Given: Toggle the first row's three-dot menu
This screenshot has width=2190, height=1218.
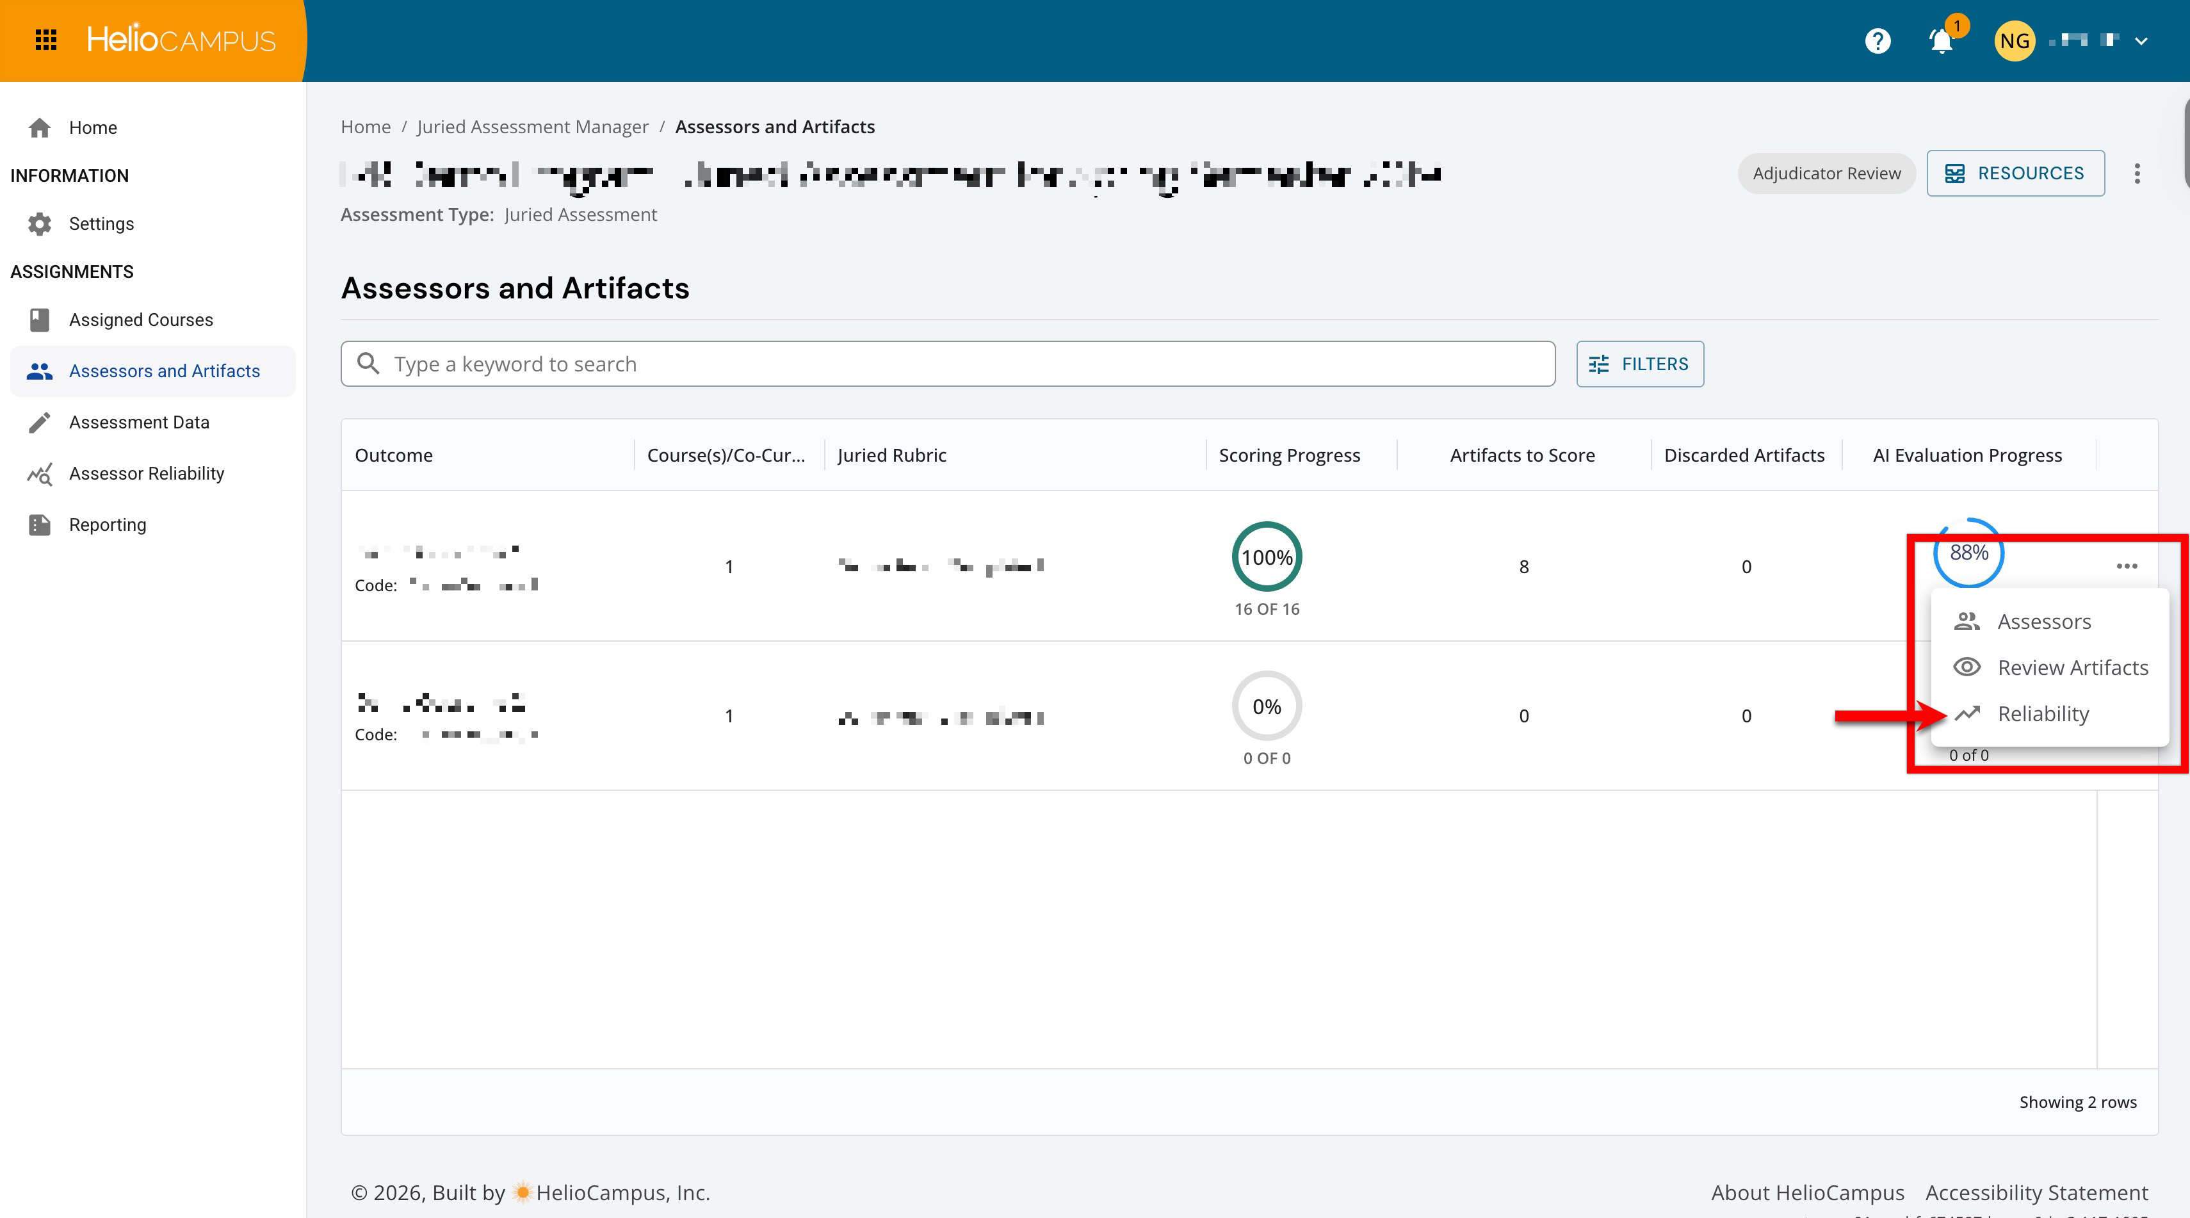Looking at the screenshot, I should click(x=2126, y=566).
